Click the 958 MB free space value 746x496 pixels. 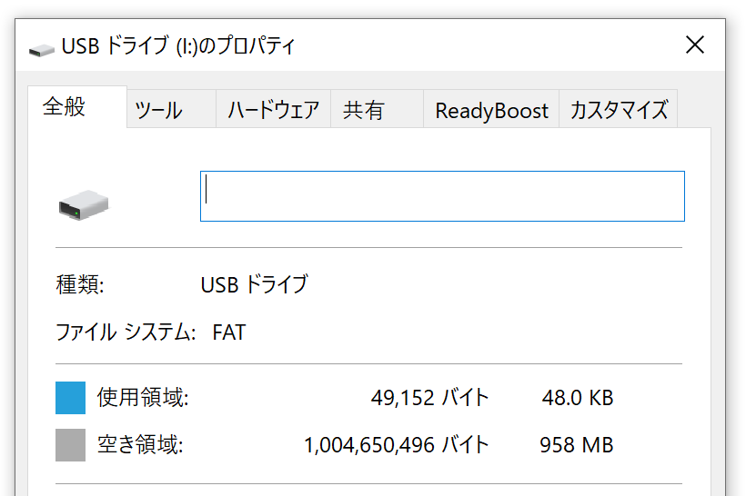pos(577,445)
